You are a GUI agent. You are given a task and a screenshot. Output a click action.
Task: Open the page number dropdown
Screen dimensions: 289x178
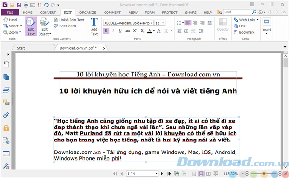156,174
